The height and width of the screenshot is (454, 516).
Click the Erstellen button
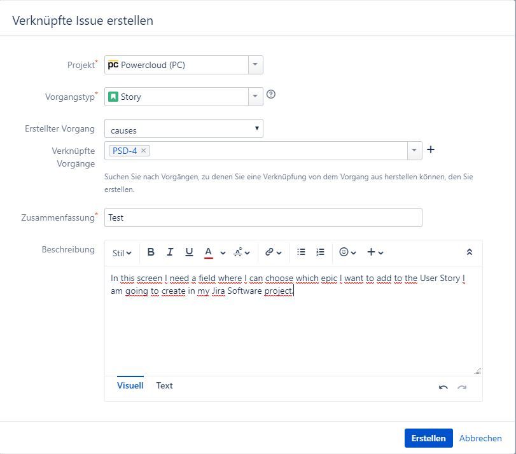(x=428, y=438)
